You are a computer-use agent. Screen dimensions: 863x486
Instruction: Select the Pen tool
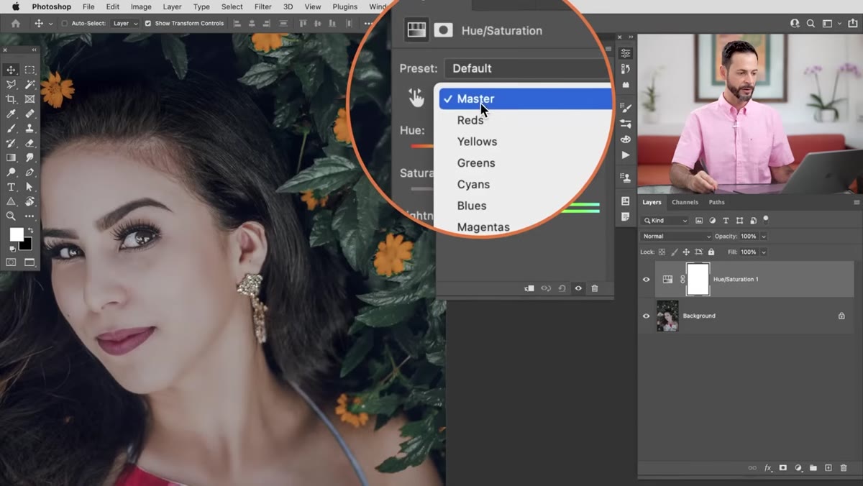coord(29,173)
